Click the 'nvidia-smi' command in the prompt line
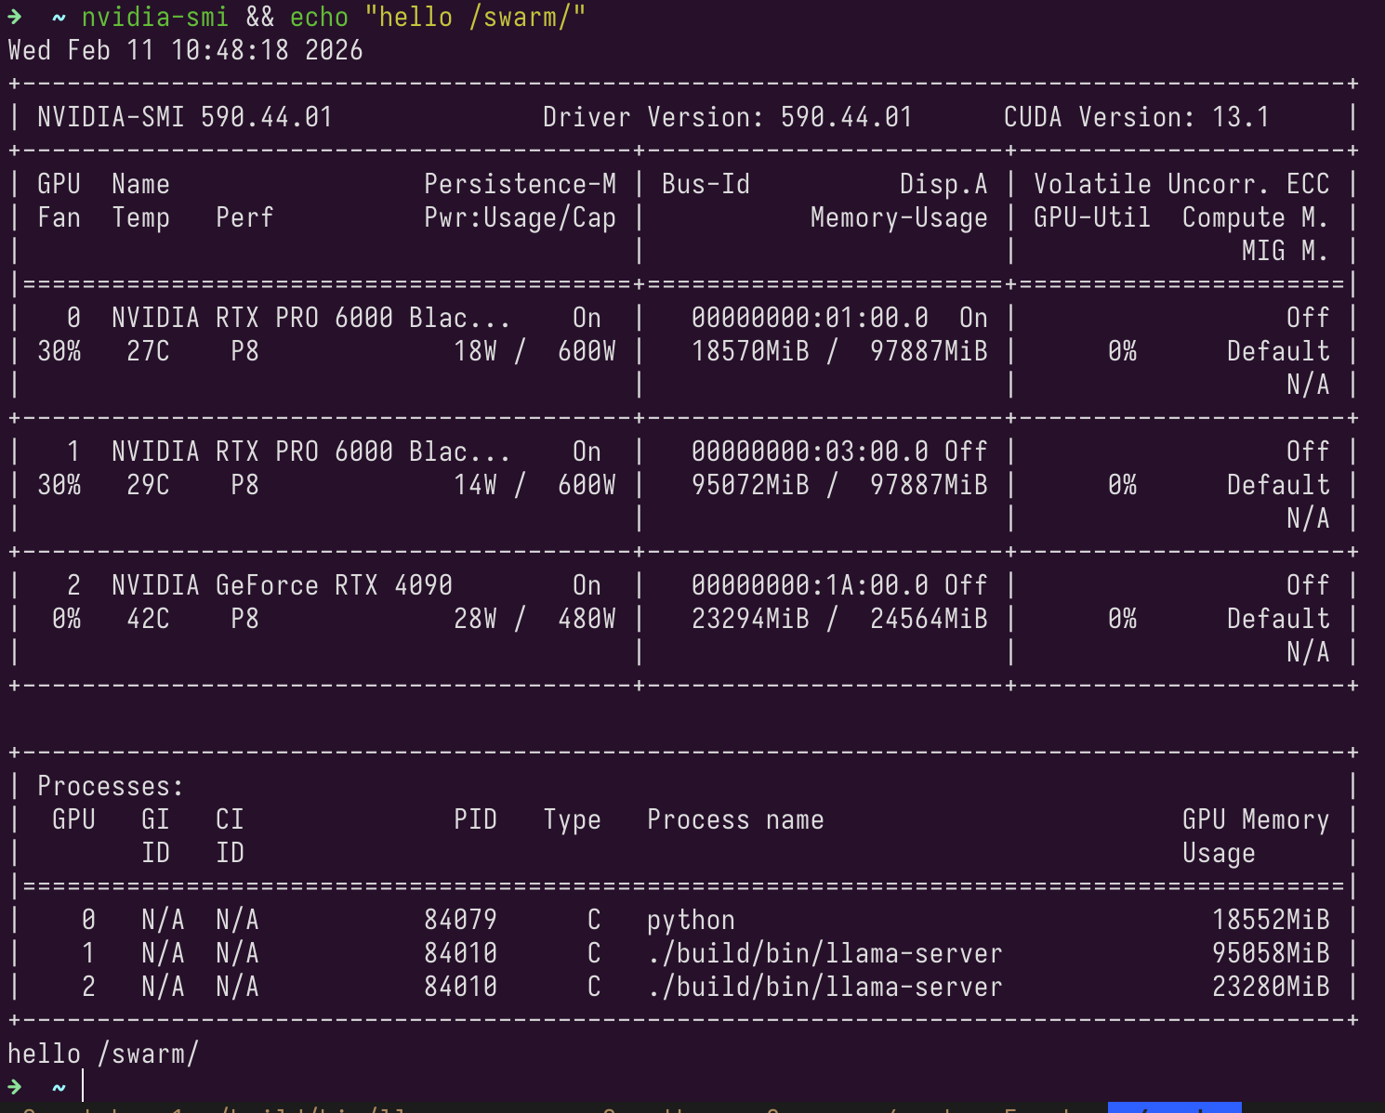 tap(155, 17)
